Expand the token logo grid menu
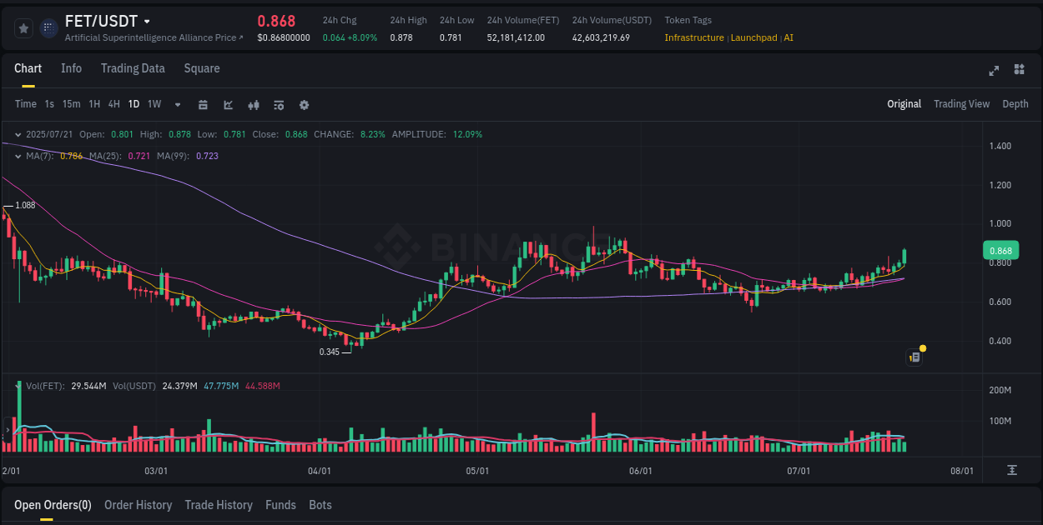 click(x=48, y=27)
